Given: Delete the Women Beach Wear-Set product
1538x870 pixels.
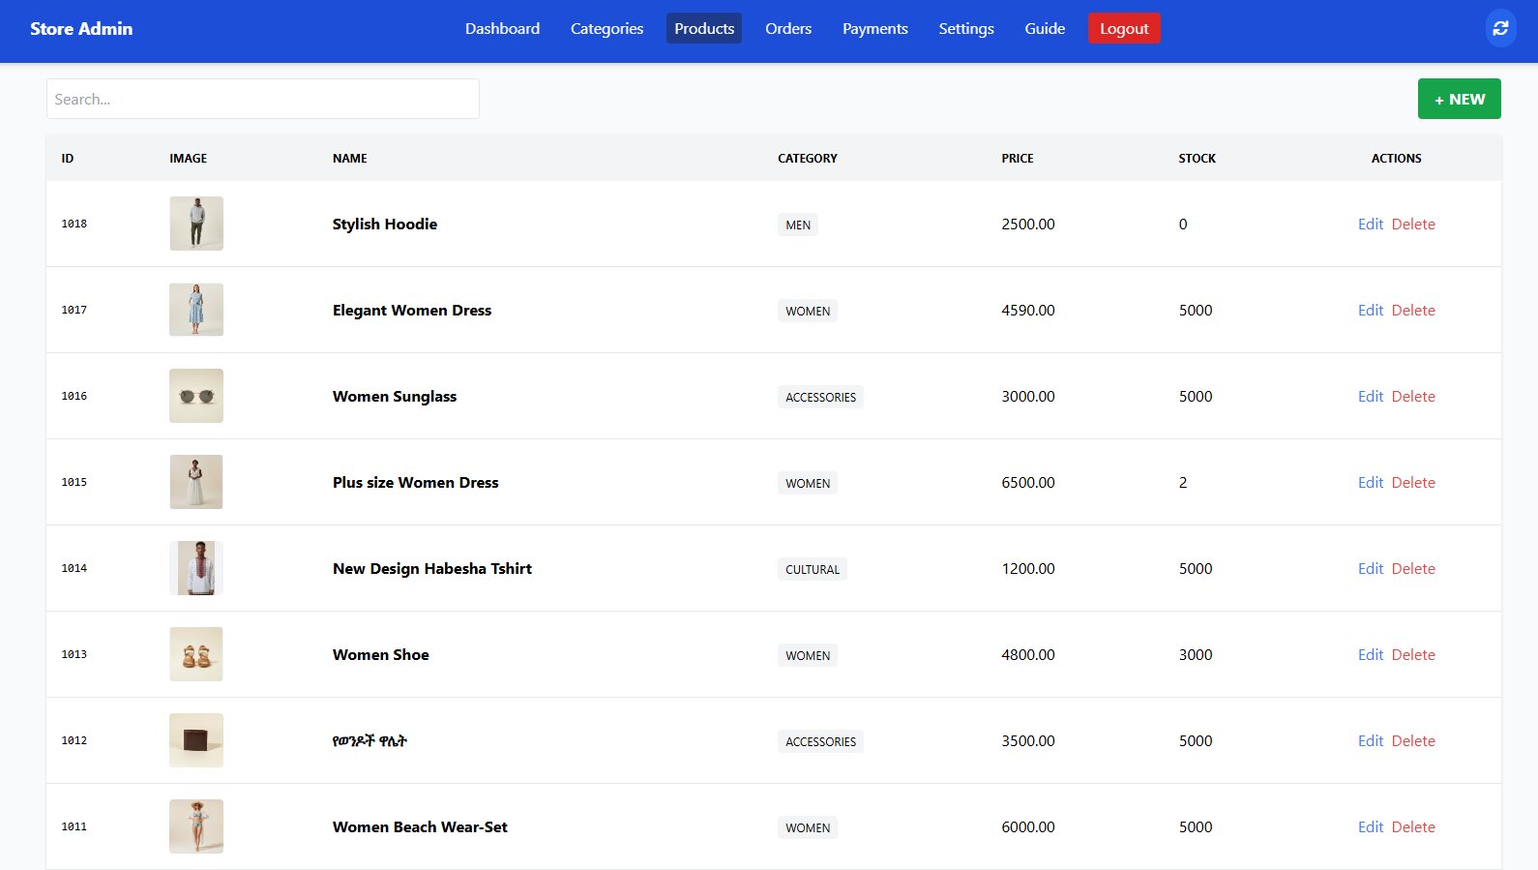Looking at the screenshot, I should [1412, 827].
